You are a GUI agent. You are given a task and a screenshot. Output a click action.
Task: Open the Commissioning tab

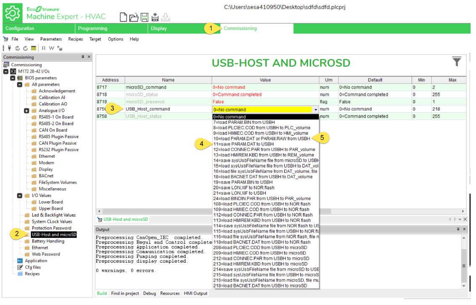click(x=257, y=29)
